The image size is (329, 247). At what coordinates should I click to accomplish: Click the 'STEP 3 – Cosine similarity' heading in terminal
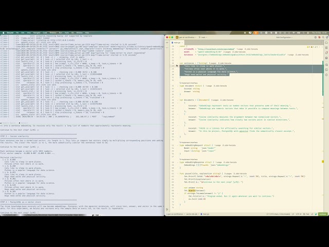[x=15, y=136]
